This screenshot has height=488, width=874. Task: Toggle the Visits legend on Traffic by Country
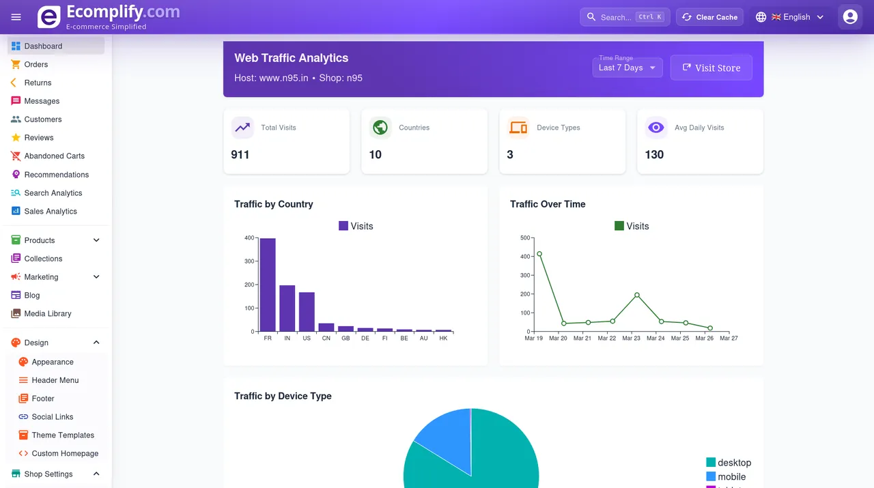point(355,225)
